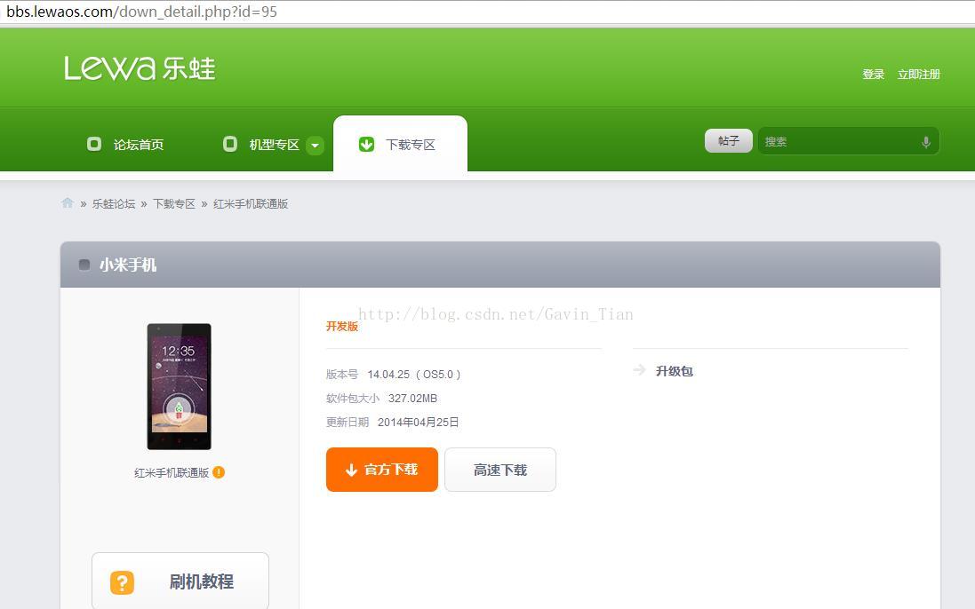Click the home icon in breadcrumb
Image resolution: width=975 pixels, height=609 pixels.
click(68, 202)
